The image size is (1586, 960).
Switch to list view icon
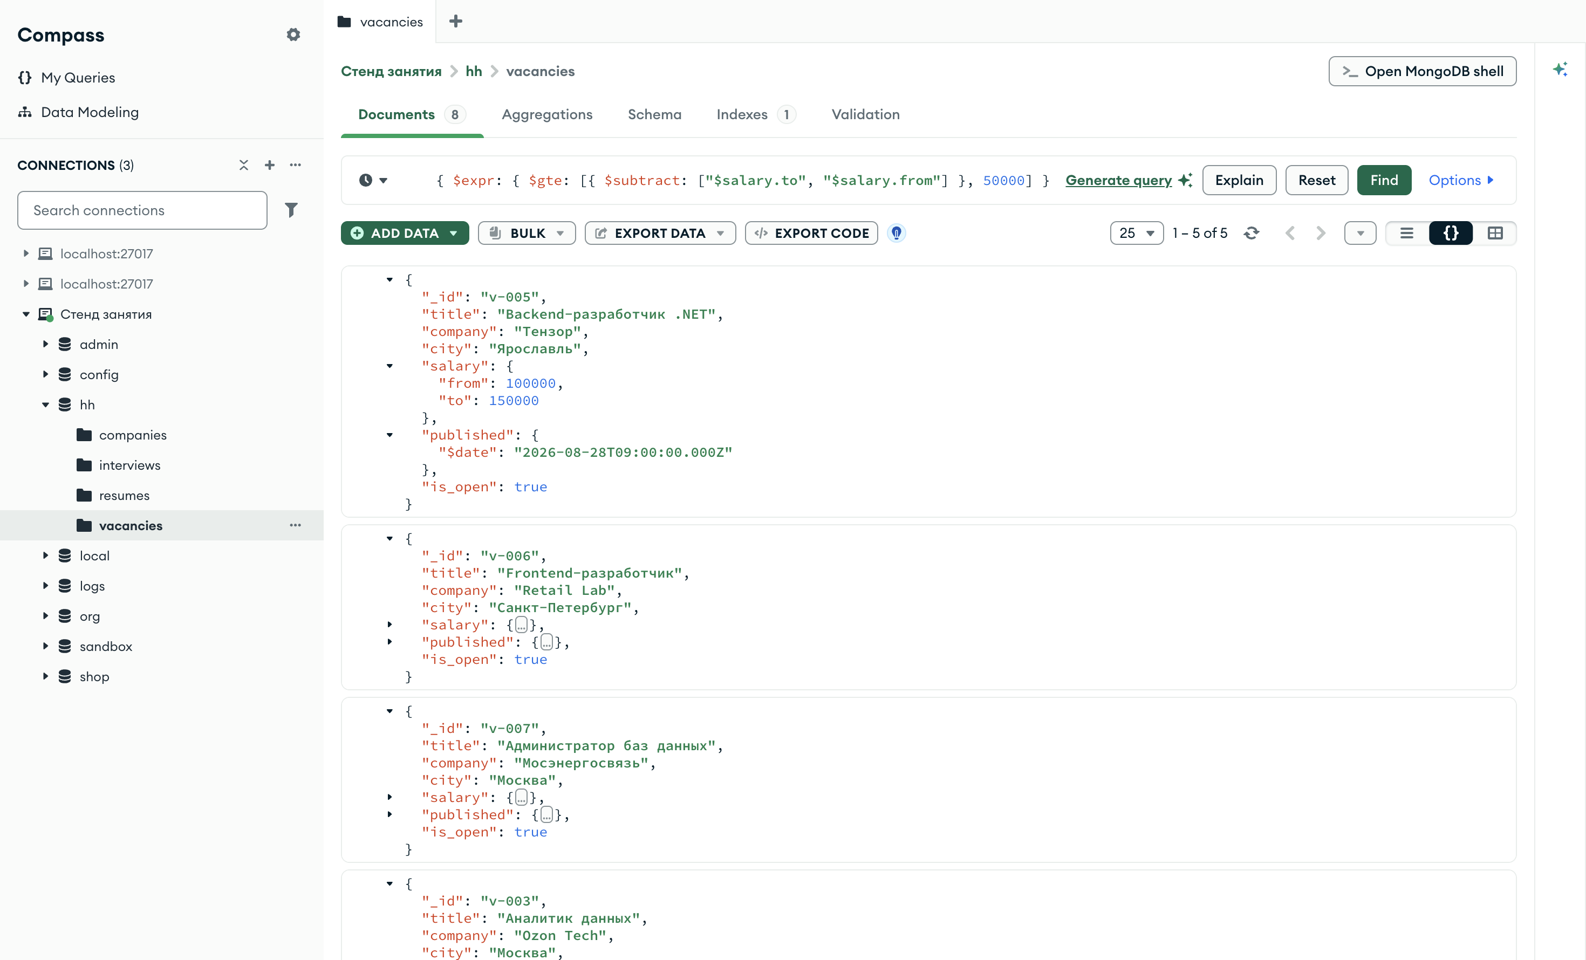(1407, 233)
